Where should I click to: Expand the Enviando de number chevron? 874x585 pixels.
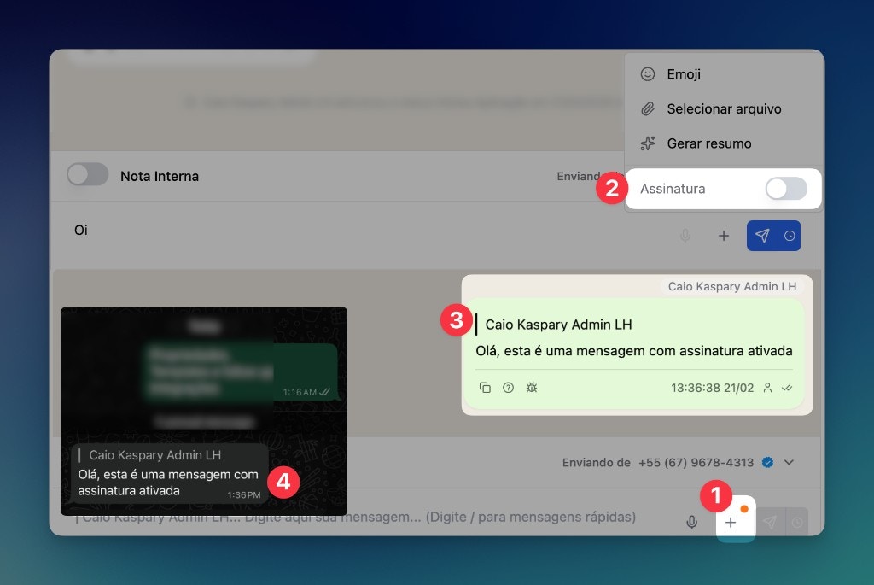pyautogui.click(x=789, y=462)
